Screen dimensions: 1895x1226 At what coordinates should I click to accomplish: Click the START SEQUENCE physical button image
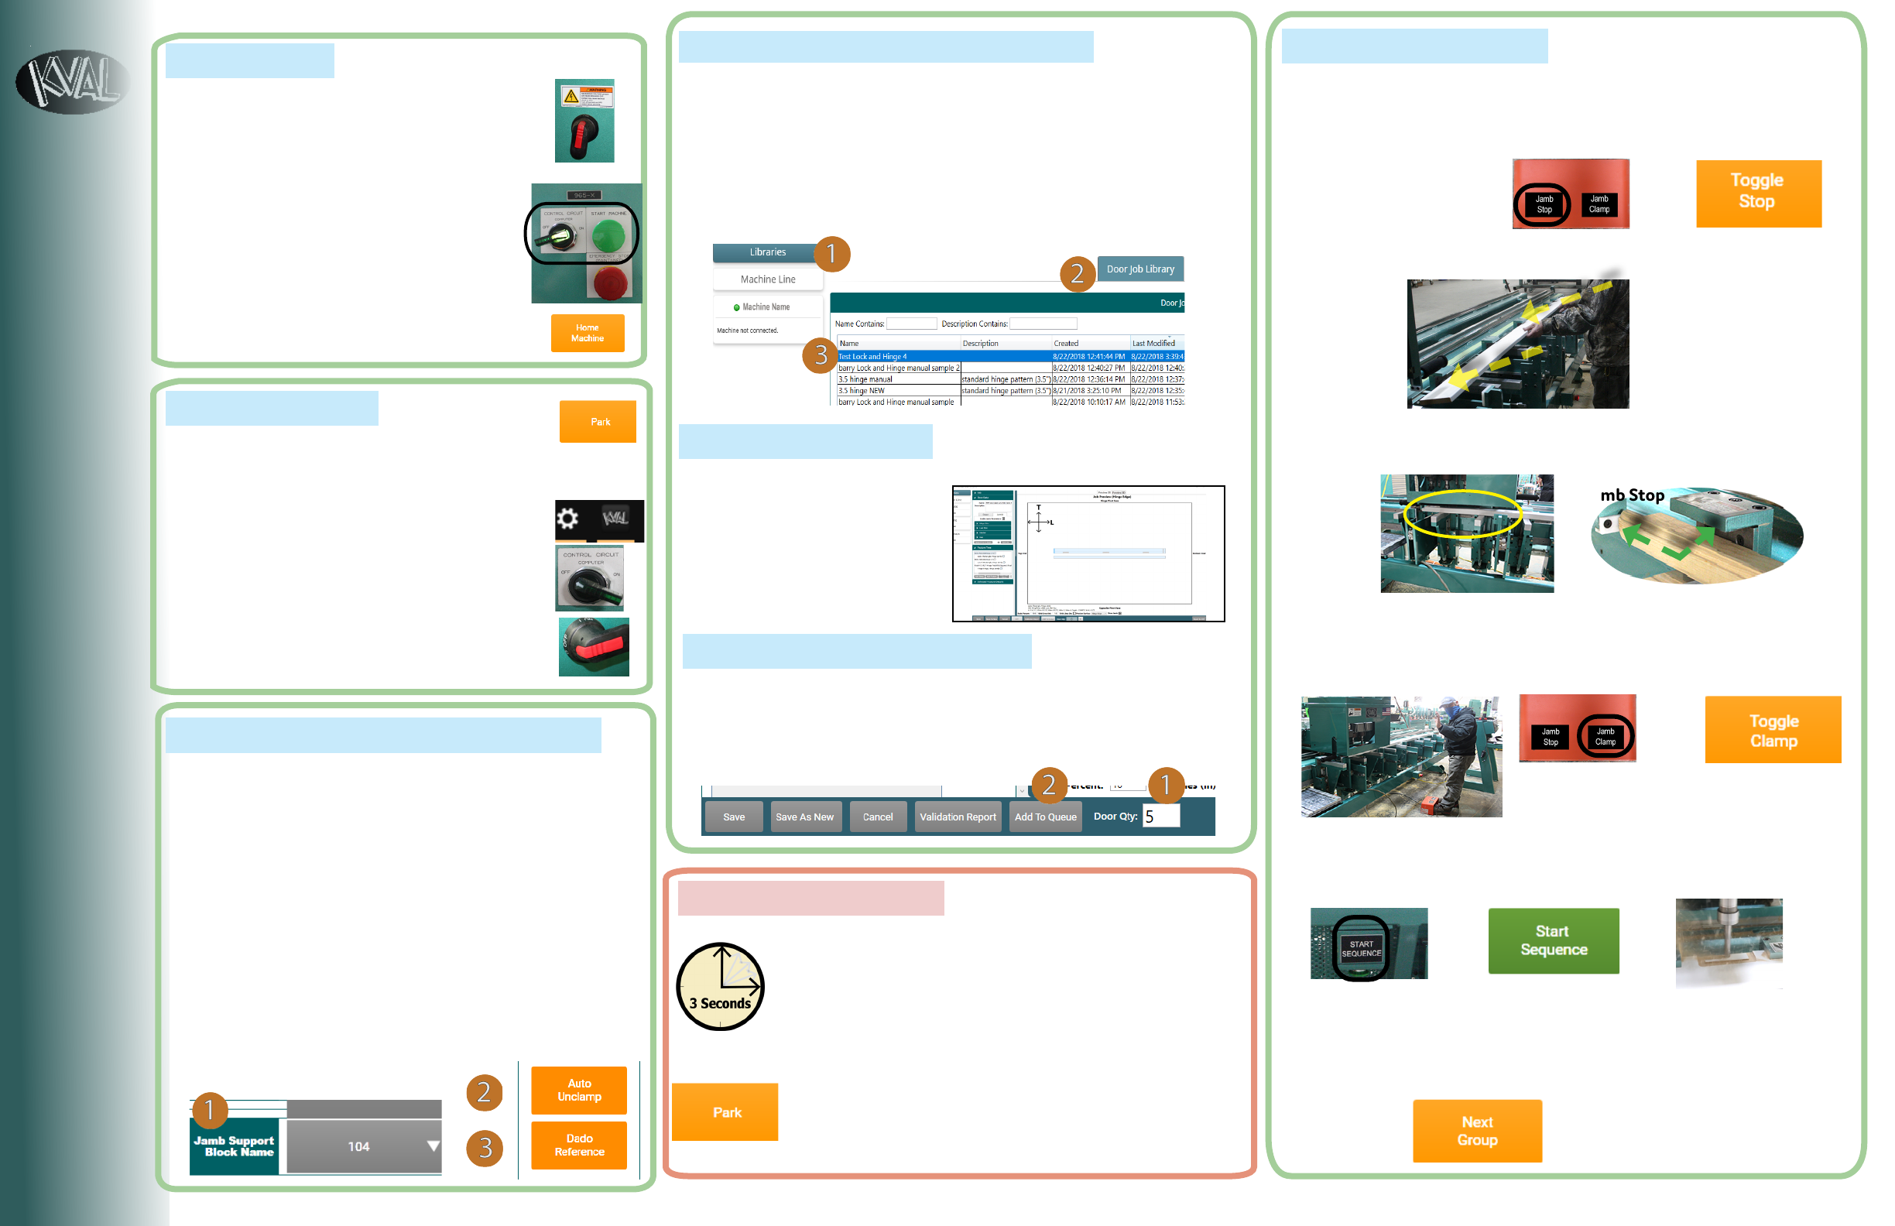[x=1361, y=947]
